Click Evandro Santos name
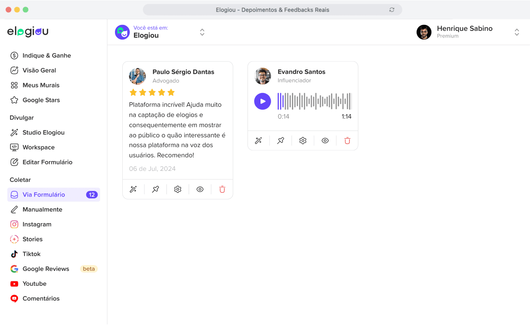Viewport: 530px width, 325px height. [301, 72]
